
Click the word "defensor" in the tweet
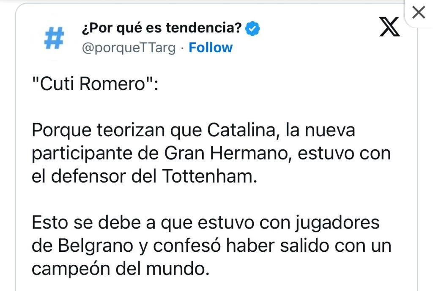pyautogui.click(x=88, y=176)
